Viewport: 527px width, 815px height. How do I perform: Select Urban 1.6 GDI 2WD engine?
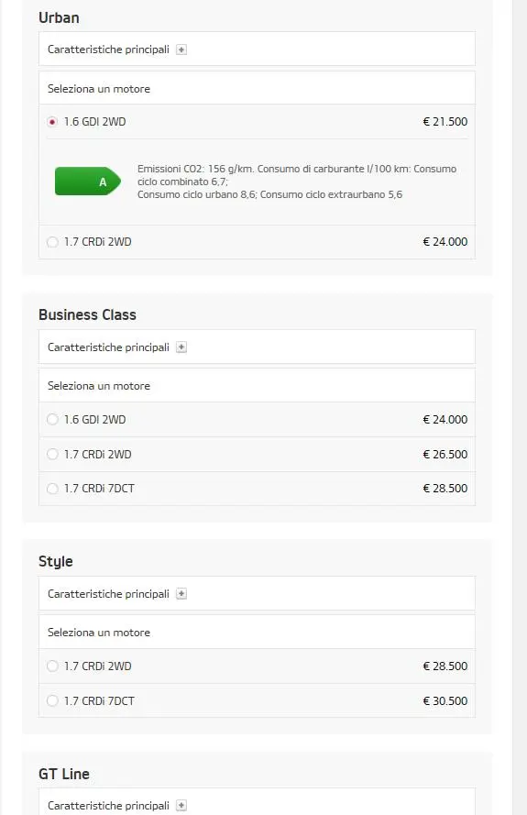click(52, 122)
